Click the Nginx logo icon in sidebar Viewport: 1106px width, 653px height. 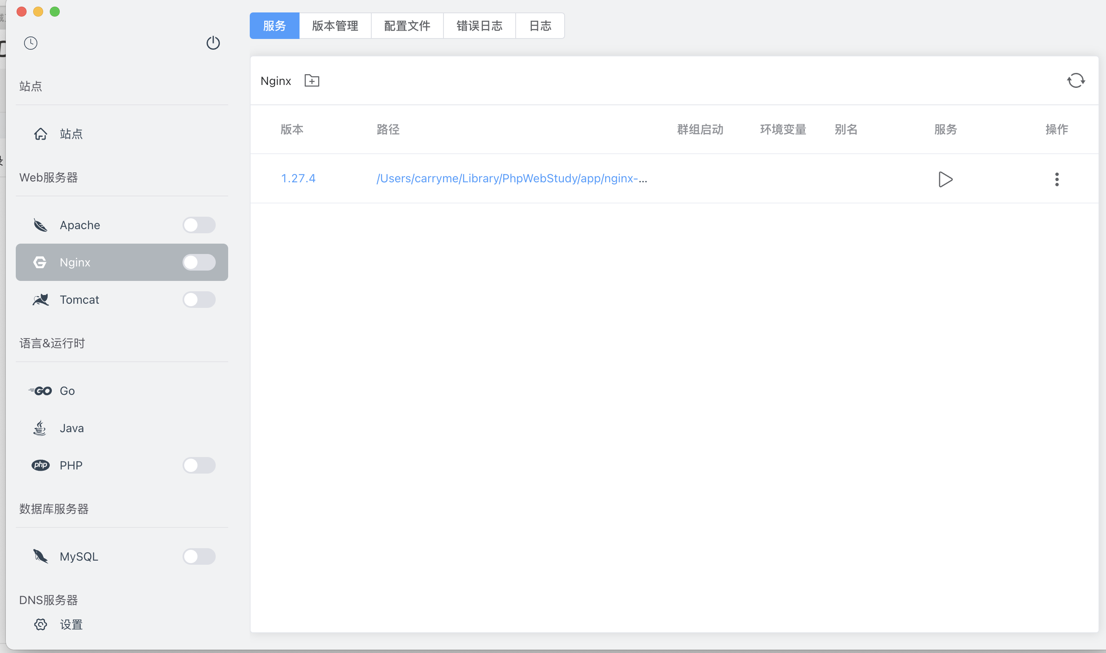(40, 262)
